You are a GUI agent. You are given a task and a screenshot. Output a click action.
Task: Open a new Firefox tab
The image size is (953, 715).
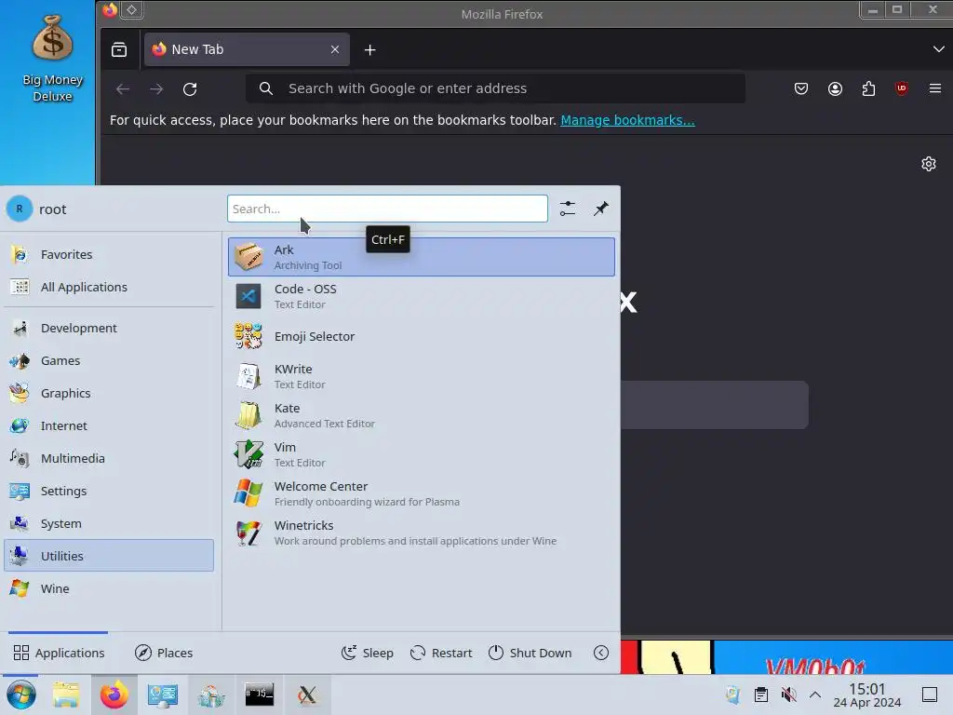point(369,49)
